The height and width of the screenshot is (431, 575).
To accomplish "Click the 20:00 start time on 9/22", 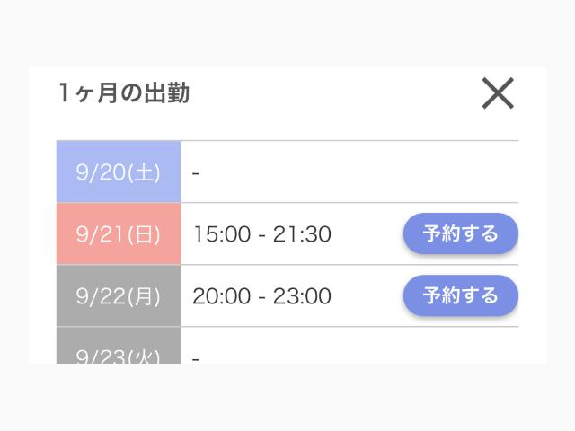I will (222, 295).
